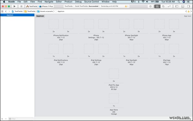Run the TextFields build with Play button
This screenshot has height=121, width=193.
[14, 6]
